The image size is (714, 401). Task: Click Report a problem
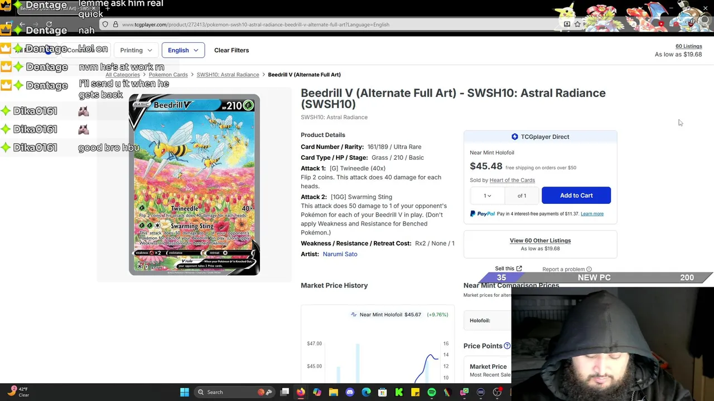pyautogui.click(x=563, y=270)
